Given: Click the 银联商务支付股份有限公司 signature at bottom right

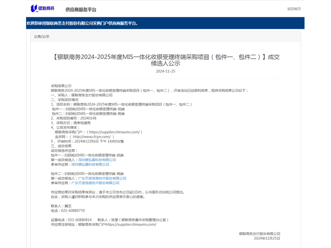Looking at the screenshot, I should [259, 234].
